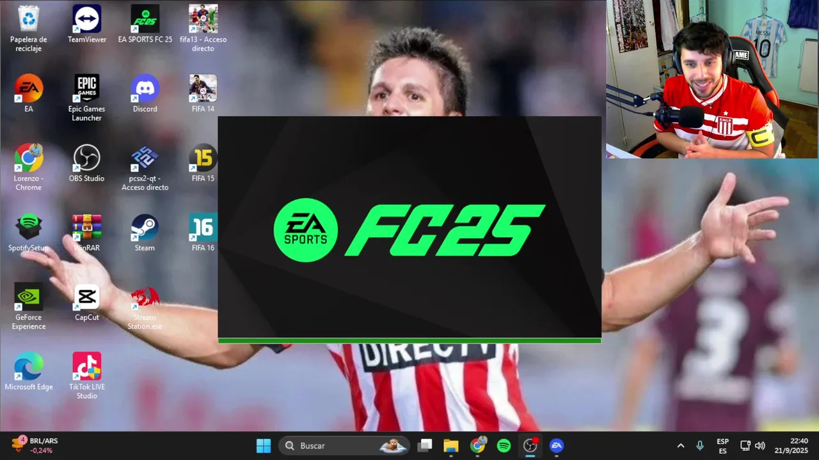Screen dimensions: 819x460
Task: Open the volume tray icon
Action: (x=760, y=446)
